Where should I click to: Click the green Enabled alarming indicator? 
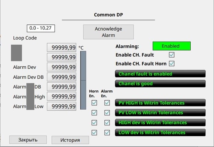point(171,46)
